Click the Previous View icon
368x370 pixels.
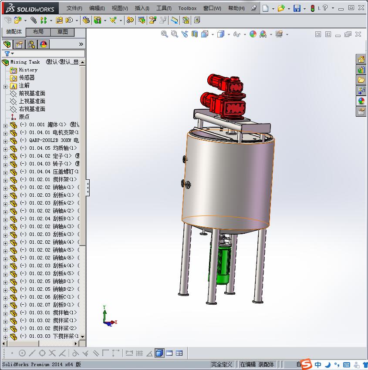point(185,34)
